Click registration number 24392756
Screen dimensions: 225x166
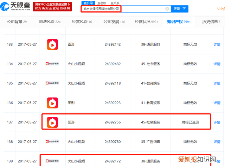[x=112, y=122]
